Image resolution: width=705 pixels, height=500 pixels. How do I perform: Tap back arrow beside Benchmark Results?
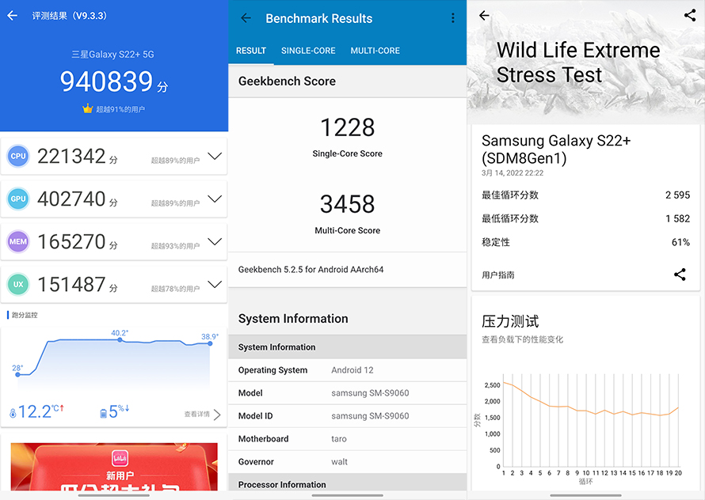click(246, 18)
